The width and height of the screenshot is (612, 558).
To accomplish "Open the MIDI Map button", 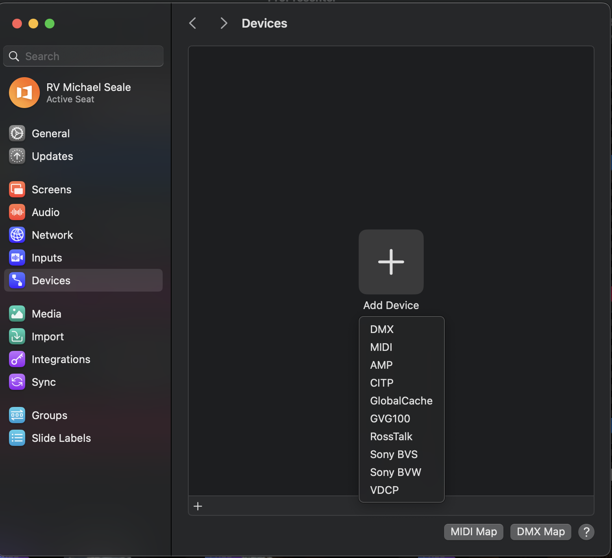I will coord(473,532).
